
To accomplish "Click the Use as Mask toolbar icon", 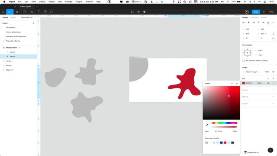I will point(145,12).
